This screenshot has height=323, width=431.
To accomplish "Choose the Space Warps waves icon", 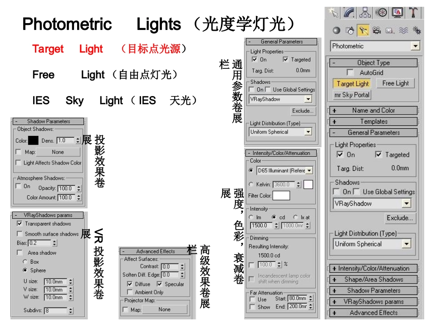I will pyautogui.click(x=403, y=31).
